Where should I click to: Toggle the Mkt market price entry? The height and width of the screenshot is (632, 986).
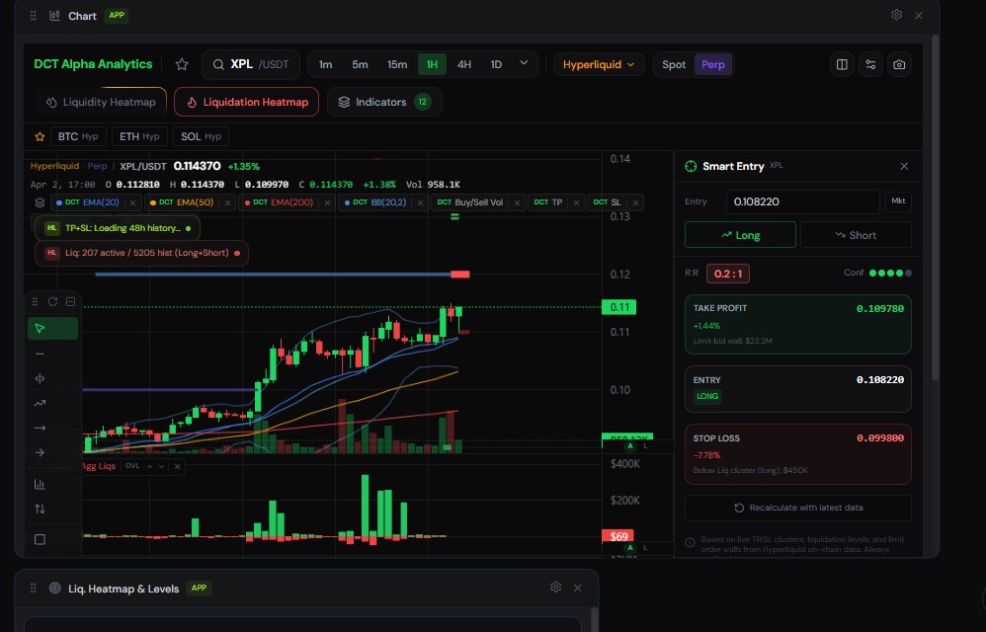point(899,201)
